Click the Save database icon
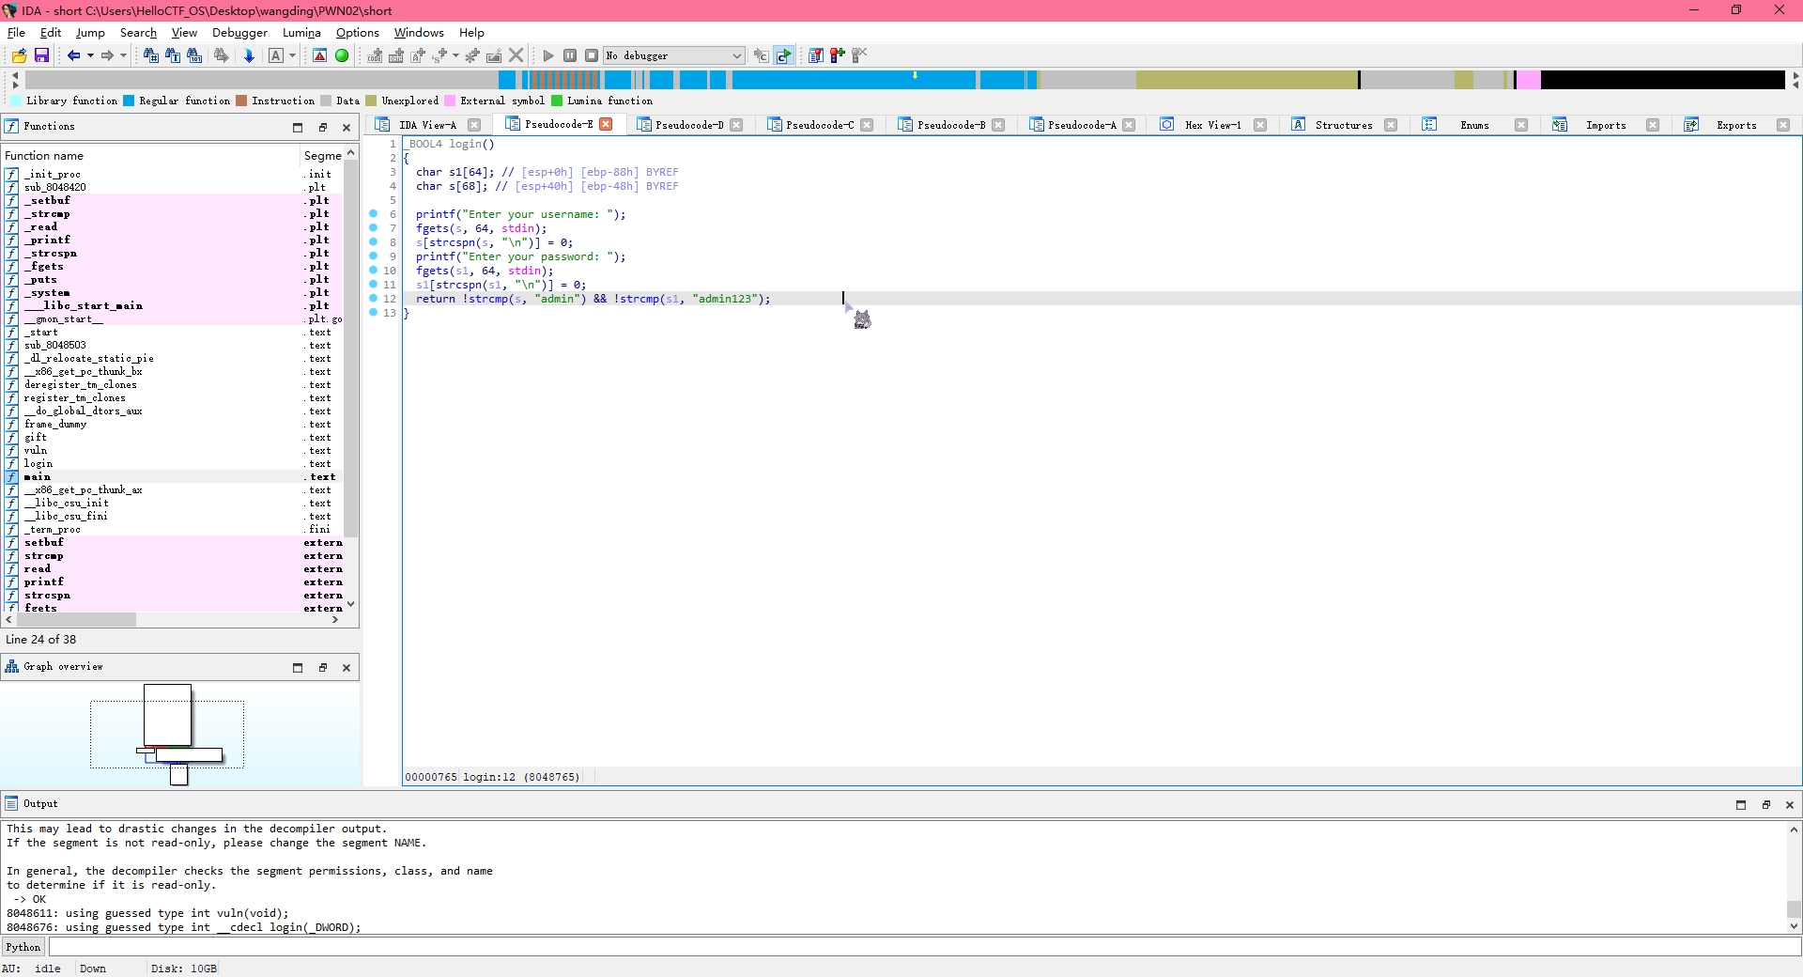Viewport: 1803px width, 977px height. (41, 56)
